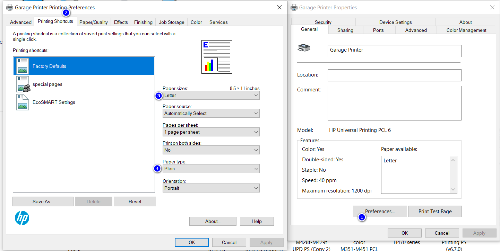This screenshot has width=500, height=251.
Task: Choose the EcoSMART Settings shortcut icon
Action: coord(23,102)
